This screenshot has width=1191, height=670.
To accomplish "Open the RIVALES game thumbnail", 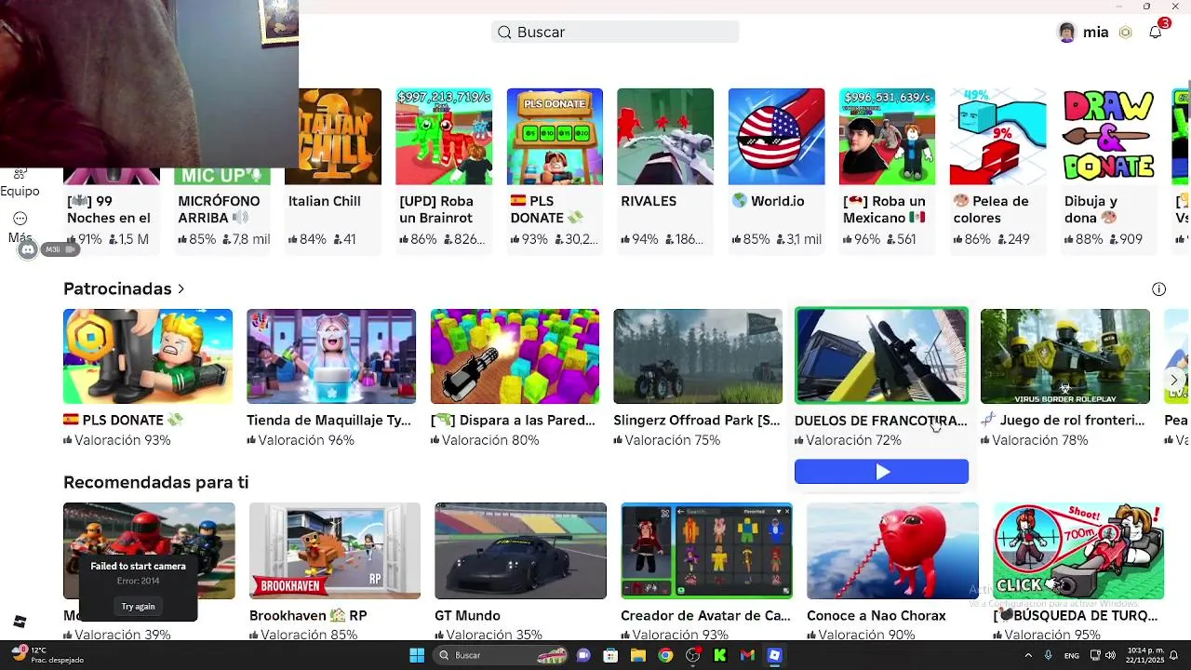I will tap(665, 137).
